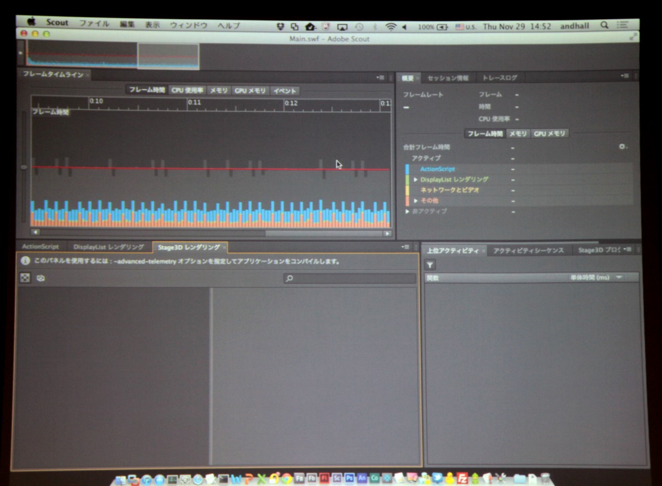Toggle GPU メモリ view in frame timeline
The width and height of the screenshot is (662, 486).
coord(250,91)
